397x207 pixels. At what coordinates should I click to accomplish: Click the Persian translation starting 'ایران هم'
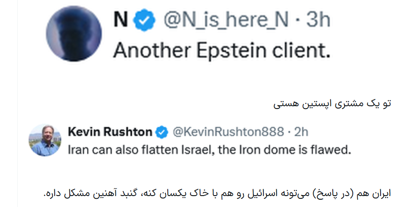217,193
